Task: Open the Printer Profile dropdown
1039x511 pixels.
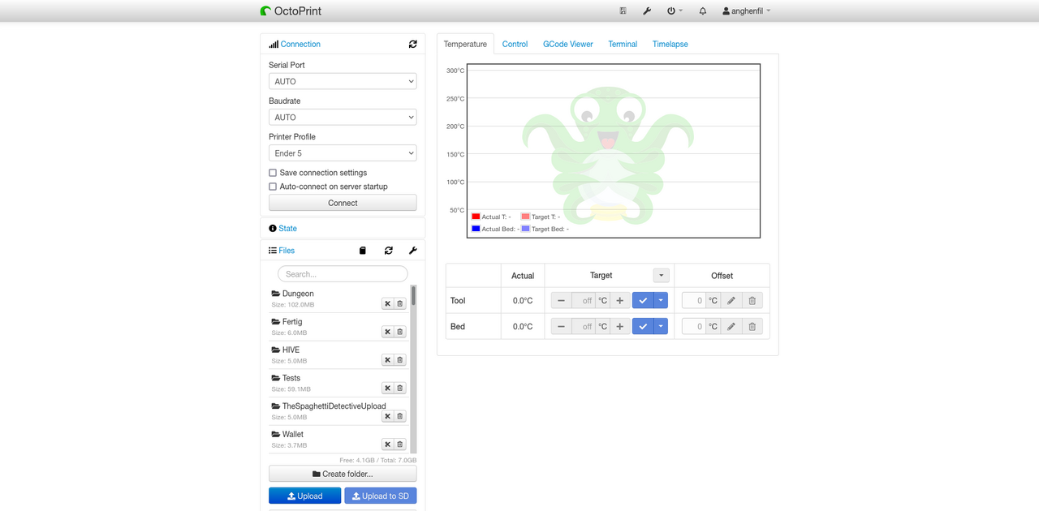Action: pyautogui.click(x=343, y=152)
